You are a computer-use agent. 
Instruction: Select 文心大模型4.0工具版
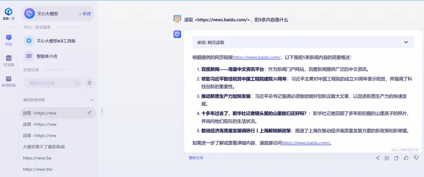[56, 41]
